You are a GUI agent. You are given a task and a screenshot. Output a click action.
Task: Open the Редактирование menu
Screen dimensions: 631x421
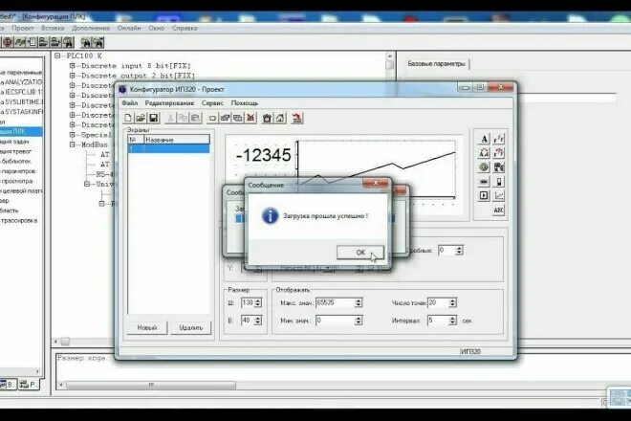[169, 103]
